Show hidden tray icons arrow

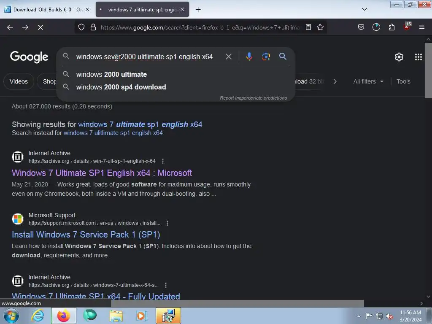click(359, 316)
